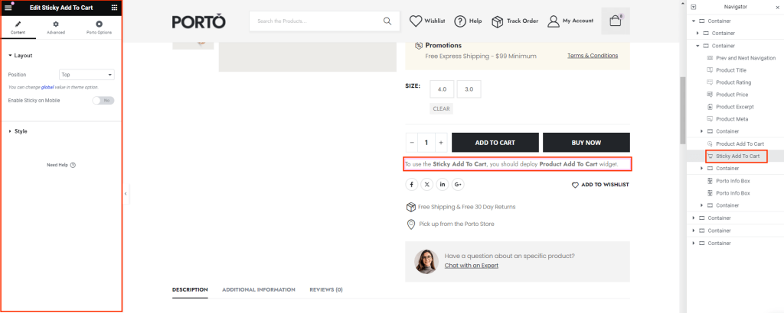Click the Add To Cart button
This screenshot has width=784, height=313.
coord(494,143)
